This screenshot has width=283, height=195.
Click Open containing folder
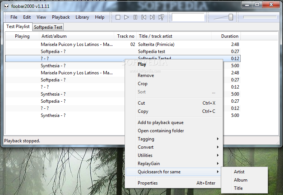point(174,131)
